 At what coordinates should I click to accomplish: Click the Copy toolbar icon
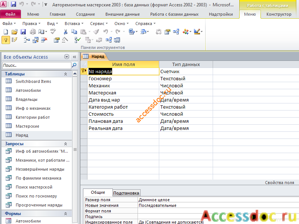click(74, 32)
